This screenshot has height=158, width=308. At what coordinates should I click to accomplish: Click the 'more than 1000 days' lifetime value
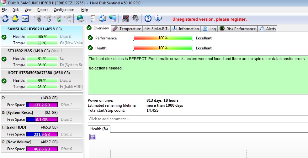pos(165,105)
